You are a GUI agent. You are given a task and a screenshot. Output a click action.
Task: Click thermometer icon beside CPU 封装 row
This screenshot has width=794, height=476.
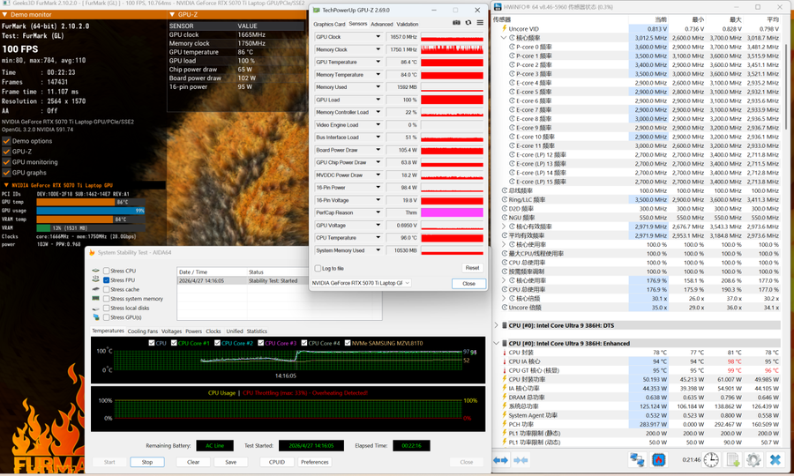(x=505, y=353)
